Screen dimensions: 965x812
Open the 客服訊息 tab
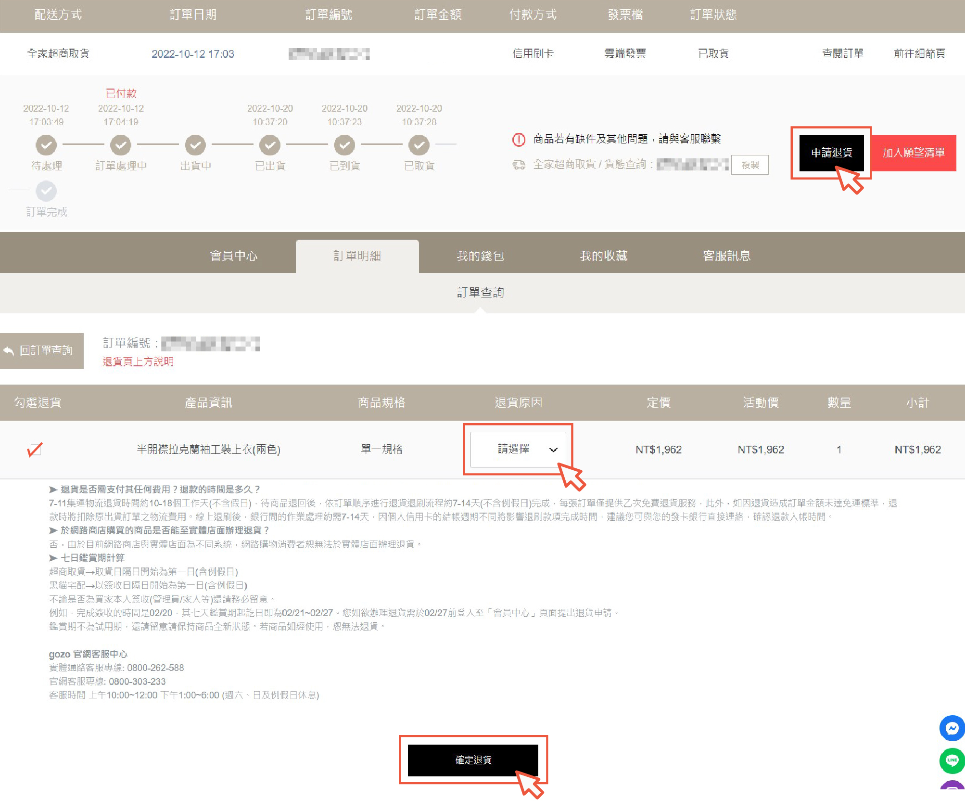pos(726,256)
